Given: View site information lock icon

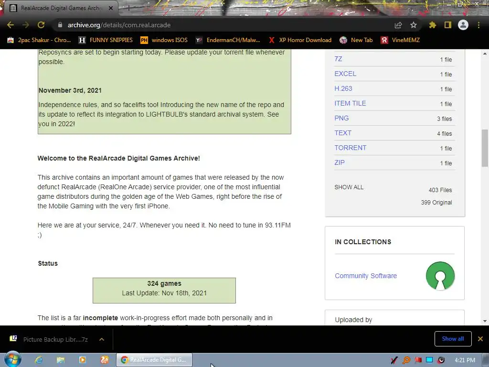Looking at the screenshot, I should [60, 25].
